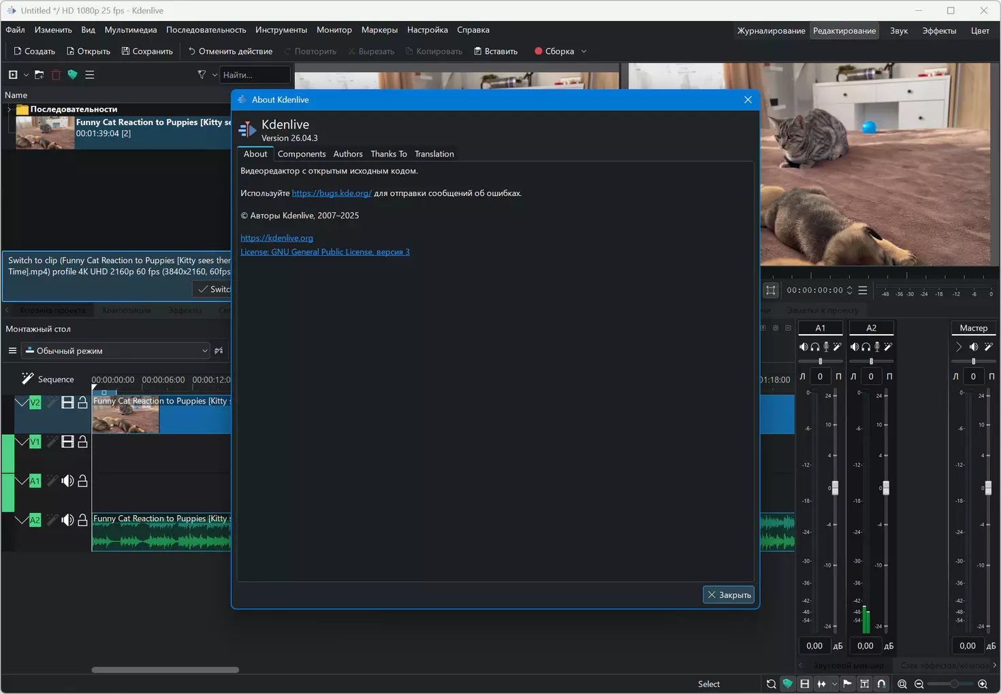Open the kdenlive.org website link
The width and height of the screenshot is (1001, 694).
[276, 238]
